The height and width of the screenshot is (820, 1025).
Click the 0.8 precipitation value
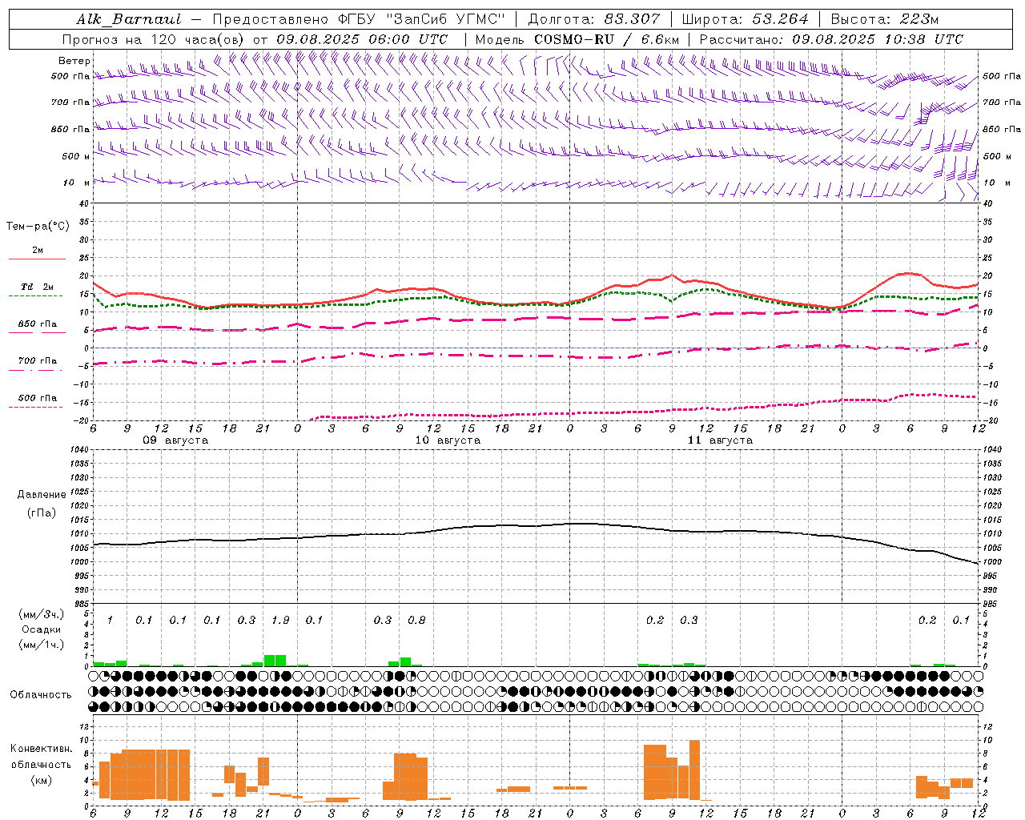click(x=416, y=620)
